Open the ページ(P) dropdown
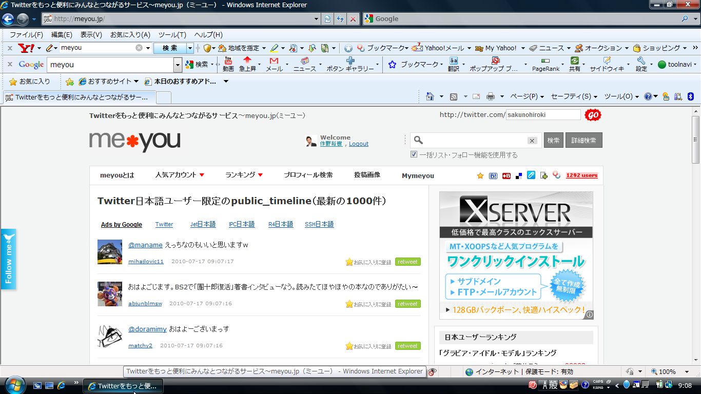 pos(527,96)
